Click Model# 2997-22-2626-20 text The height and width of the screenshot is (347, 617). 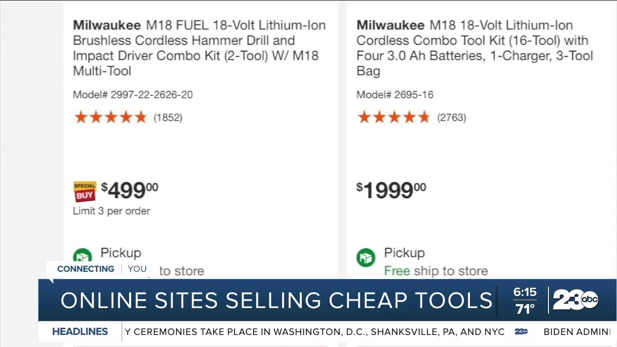point(133,94)
